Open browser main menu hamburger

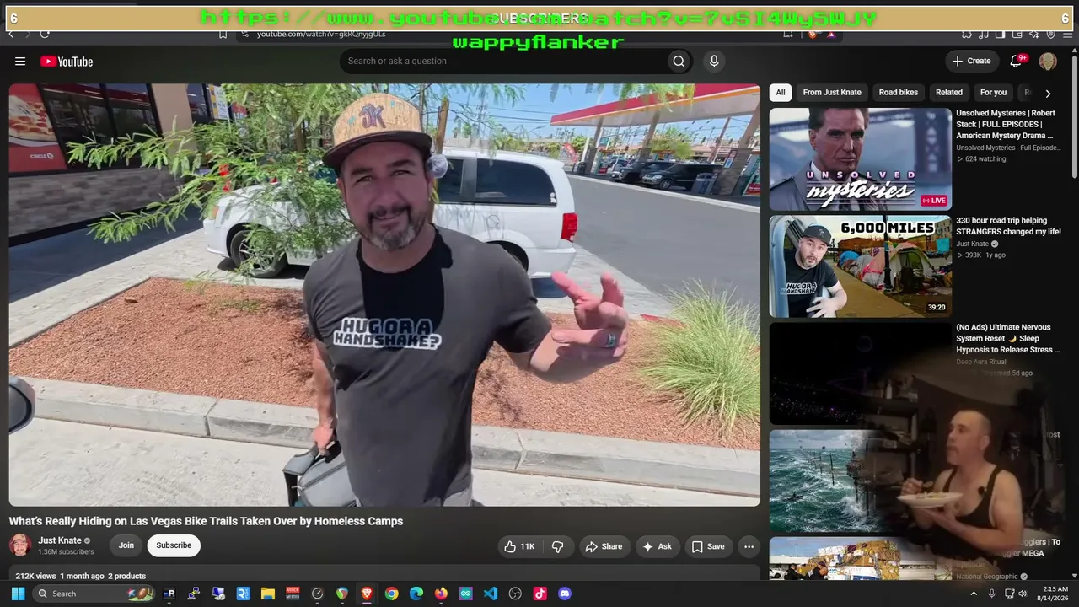coord(1067,35)
